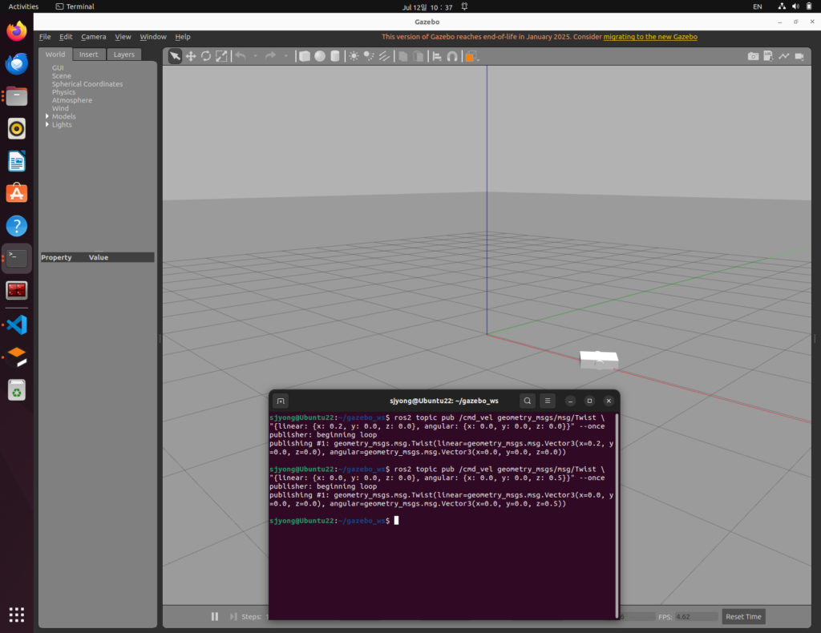
Task: Pause the simulation
Action: pos(215,616)
